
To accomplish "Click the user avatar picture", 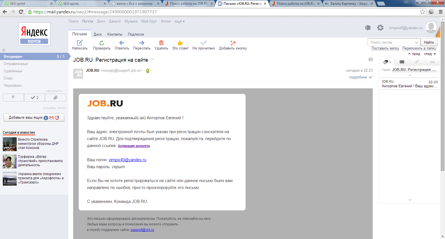I will pyautogui.click(x=431, y=28).
